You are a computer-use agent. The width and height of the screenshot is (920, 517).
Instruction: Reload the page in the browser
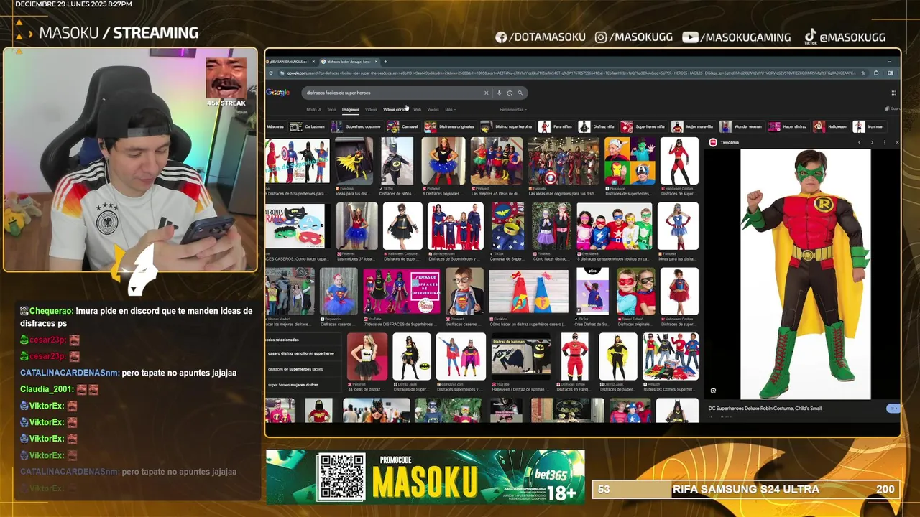point(271,73)
